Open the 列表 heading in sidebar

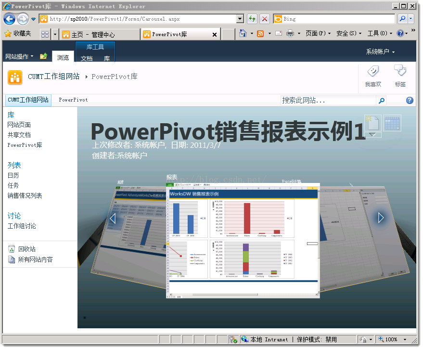[14, 165]
